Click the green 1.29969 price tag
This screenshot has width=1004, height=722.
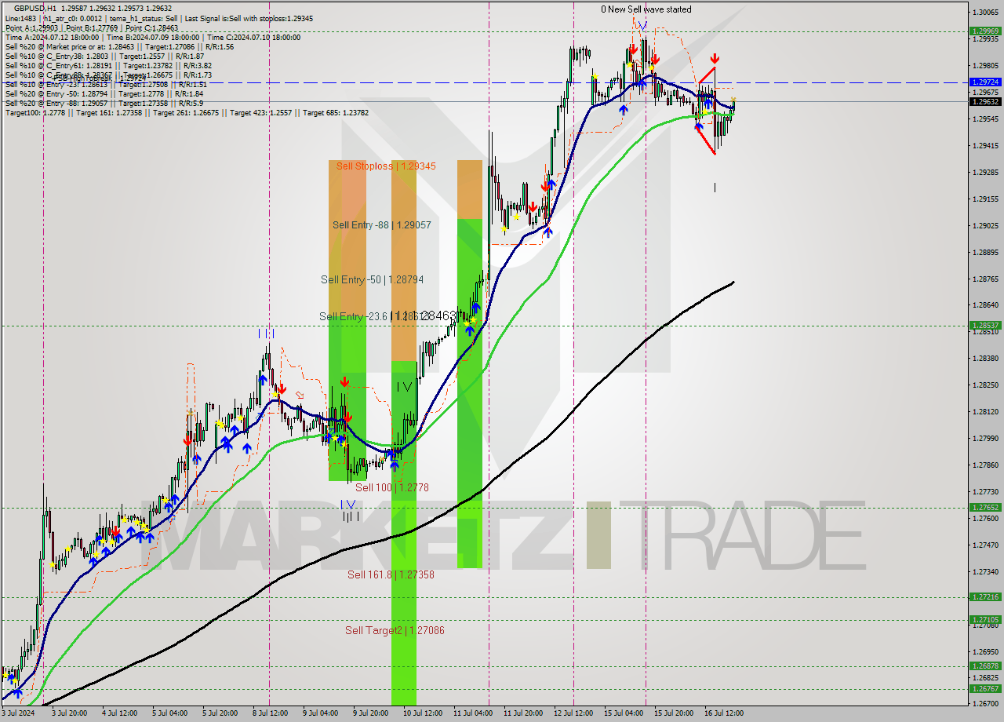[985, 31]
